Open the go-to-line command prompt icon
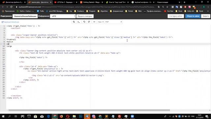Screen dimensions: 211x119 [79, 22]
